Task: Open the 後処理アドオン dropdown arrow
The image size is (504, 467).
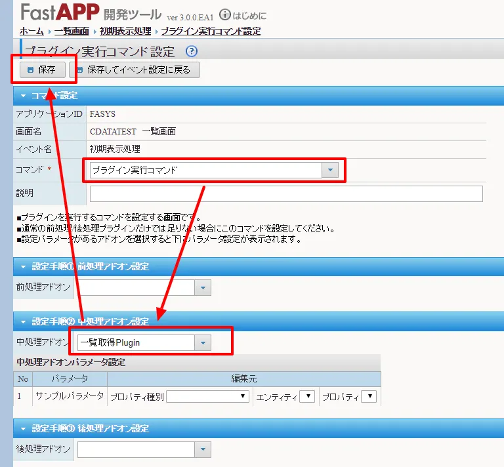Action: point(203,449)
